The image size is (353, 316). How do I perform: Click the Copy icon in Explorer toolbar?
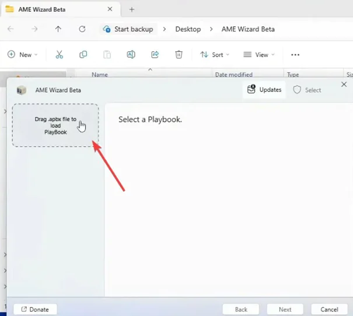(83, 55)
